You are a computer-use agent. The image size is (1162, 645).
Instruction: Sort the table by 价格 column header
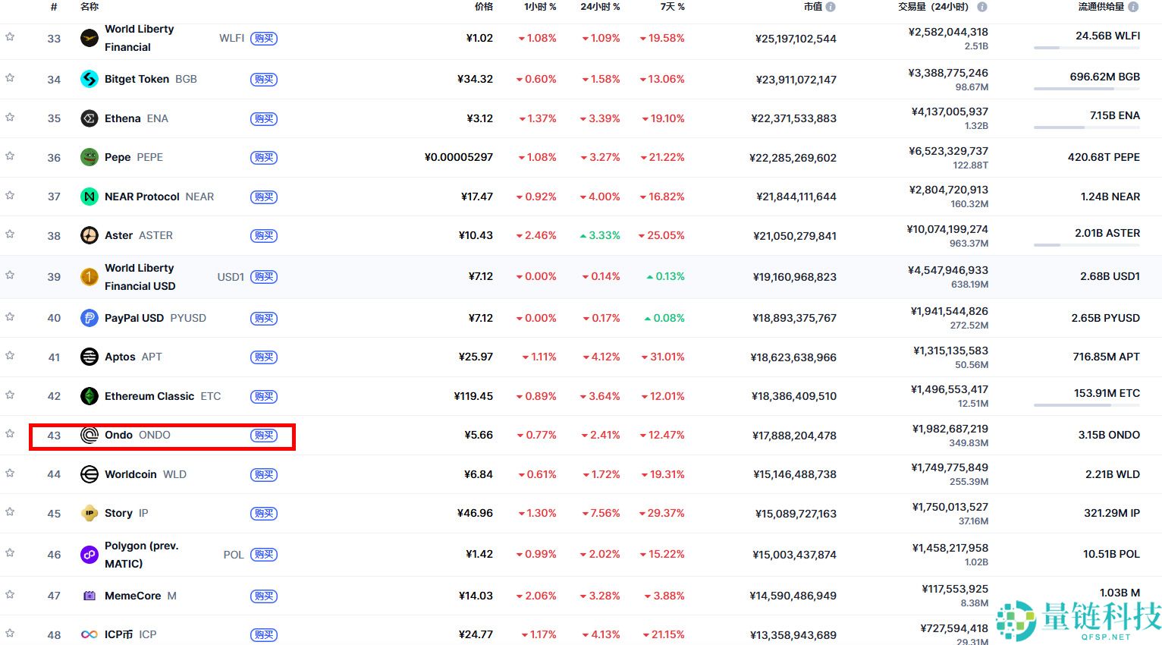[x=483, y=7]
